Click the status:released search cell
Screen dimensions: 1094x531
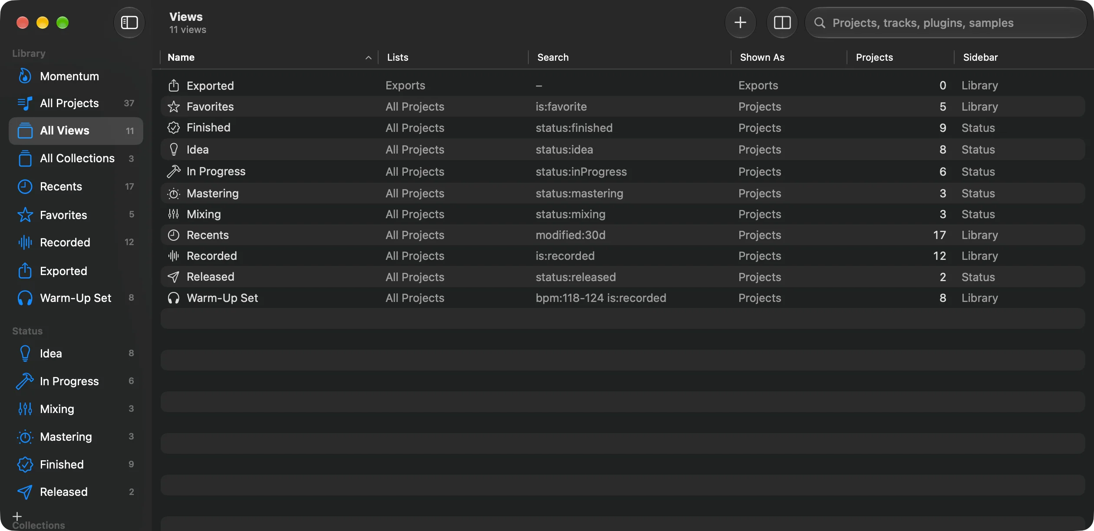575,277
